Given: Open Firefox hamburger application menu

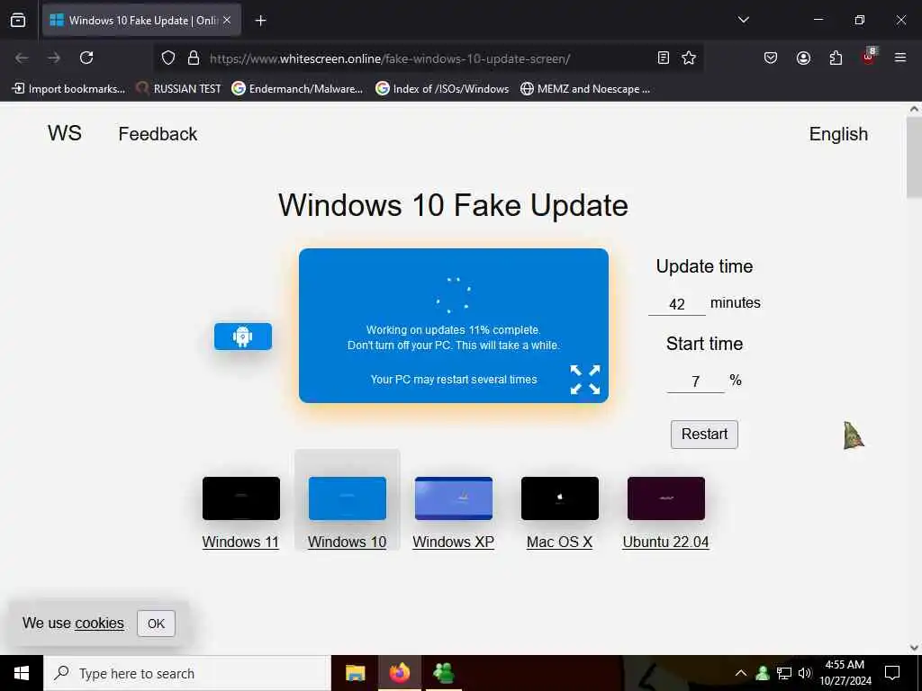Looking at the screenshot, I should pos(900,58).
